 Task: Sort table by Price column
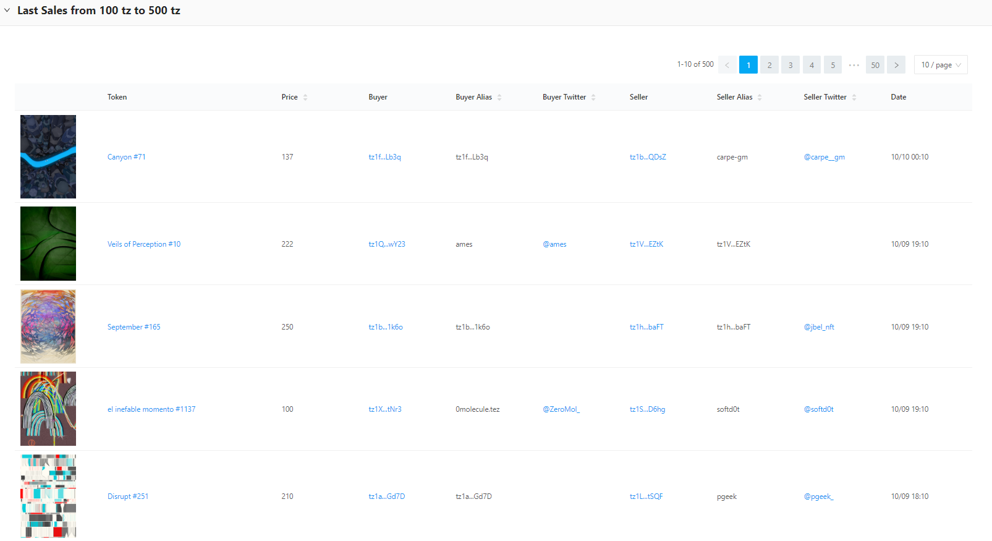click(305, 97)
